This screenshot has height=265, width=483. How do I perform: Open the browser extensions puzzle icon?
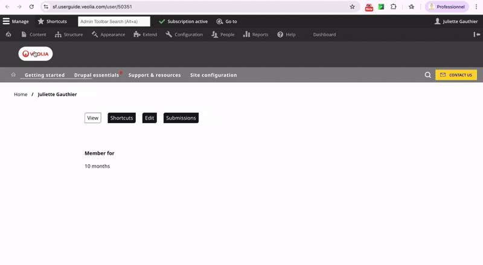click(394, 7)
